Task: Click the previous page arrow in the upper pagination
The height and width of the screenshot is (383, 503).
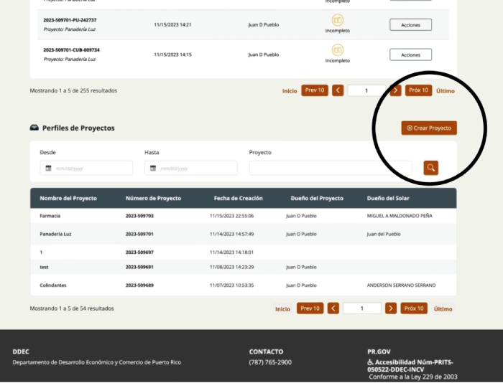Action: coord(338,90)
